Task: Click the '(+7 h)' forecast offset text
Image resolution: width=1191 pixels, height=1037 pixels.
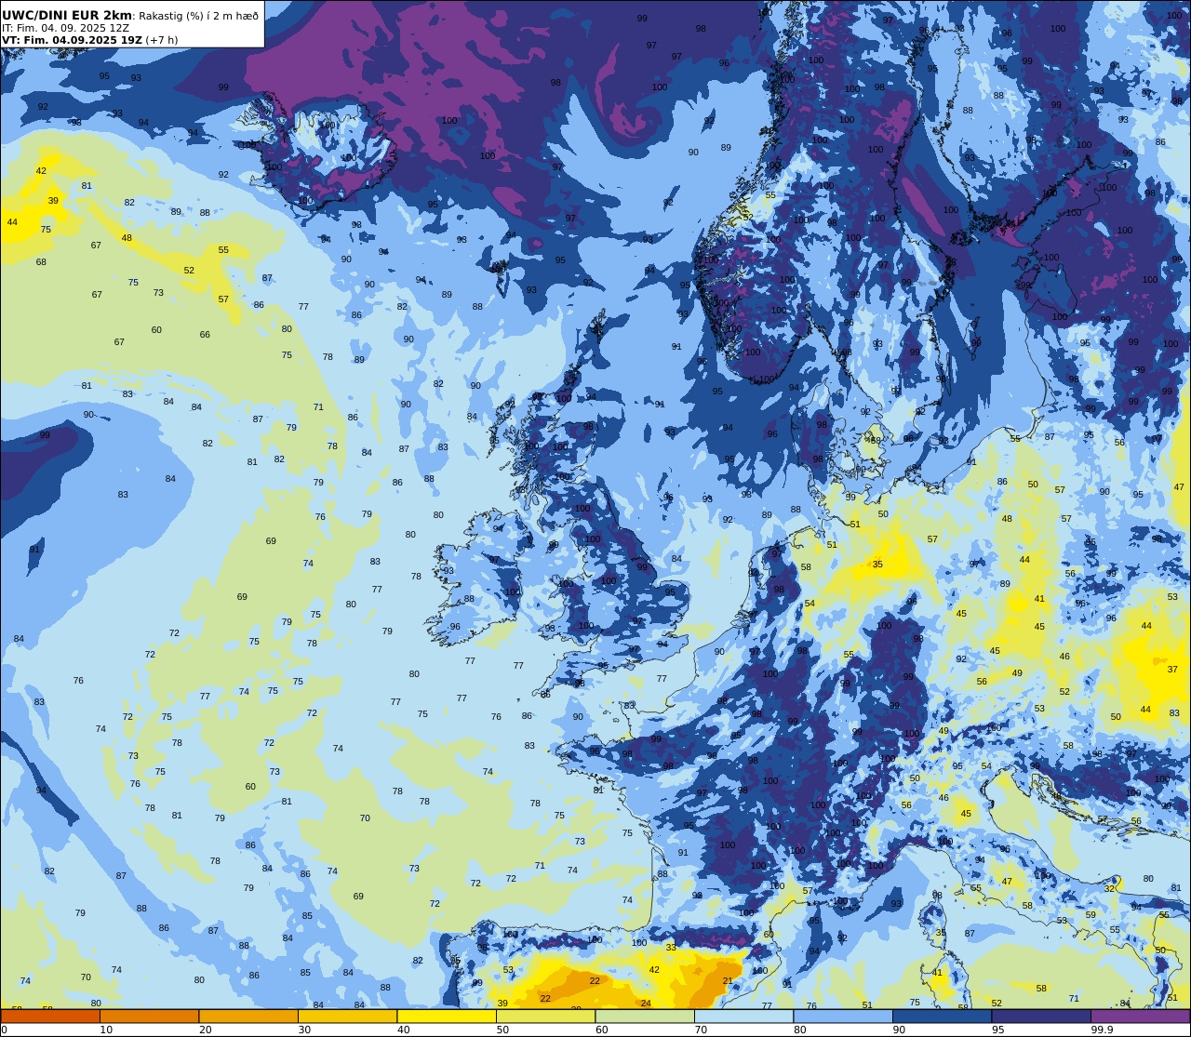Action: (161, 40)
